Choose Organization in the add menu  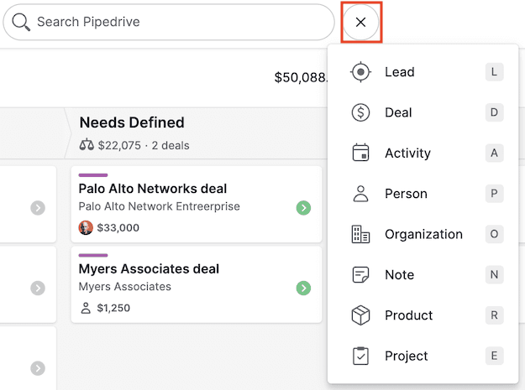coord(423,235)
